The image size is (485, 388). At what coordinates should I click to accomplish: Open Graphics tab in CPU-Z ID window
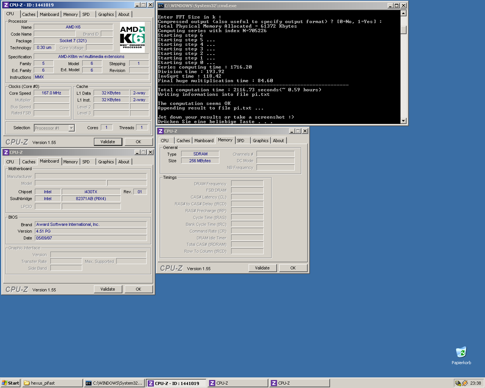coord(106,14)
